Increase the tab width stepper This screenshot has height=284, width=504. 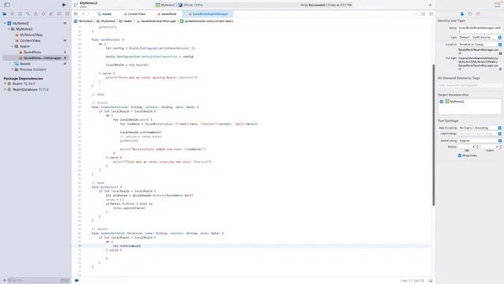[477, 146]
